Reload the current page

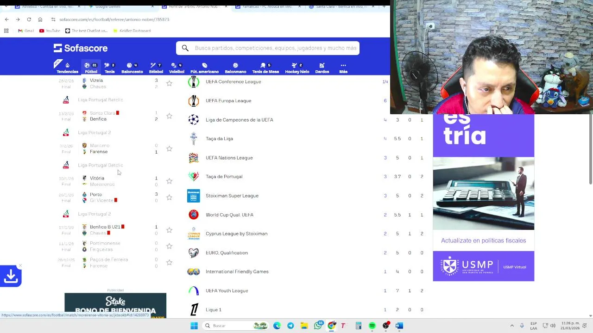(29, 19)
